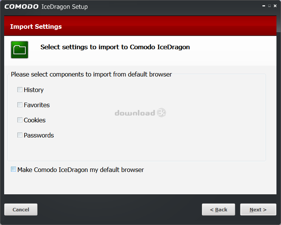Close the IceDragon Setup window

coord(275,6)
